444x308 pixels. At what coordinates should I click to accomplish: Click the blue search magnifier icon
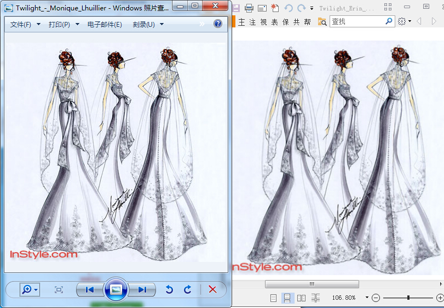pyautogui.click(x=389, y=21)
